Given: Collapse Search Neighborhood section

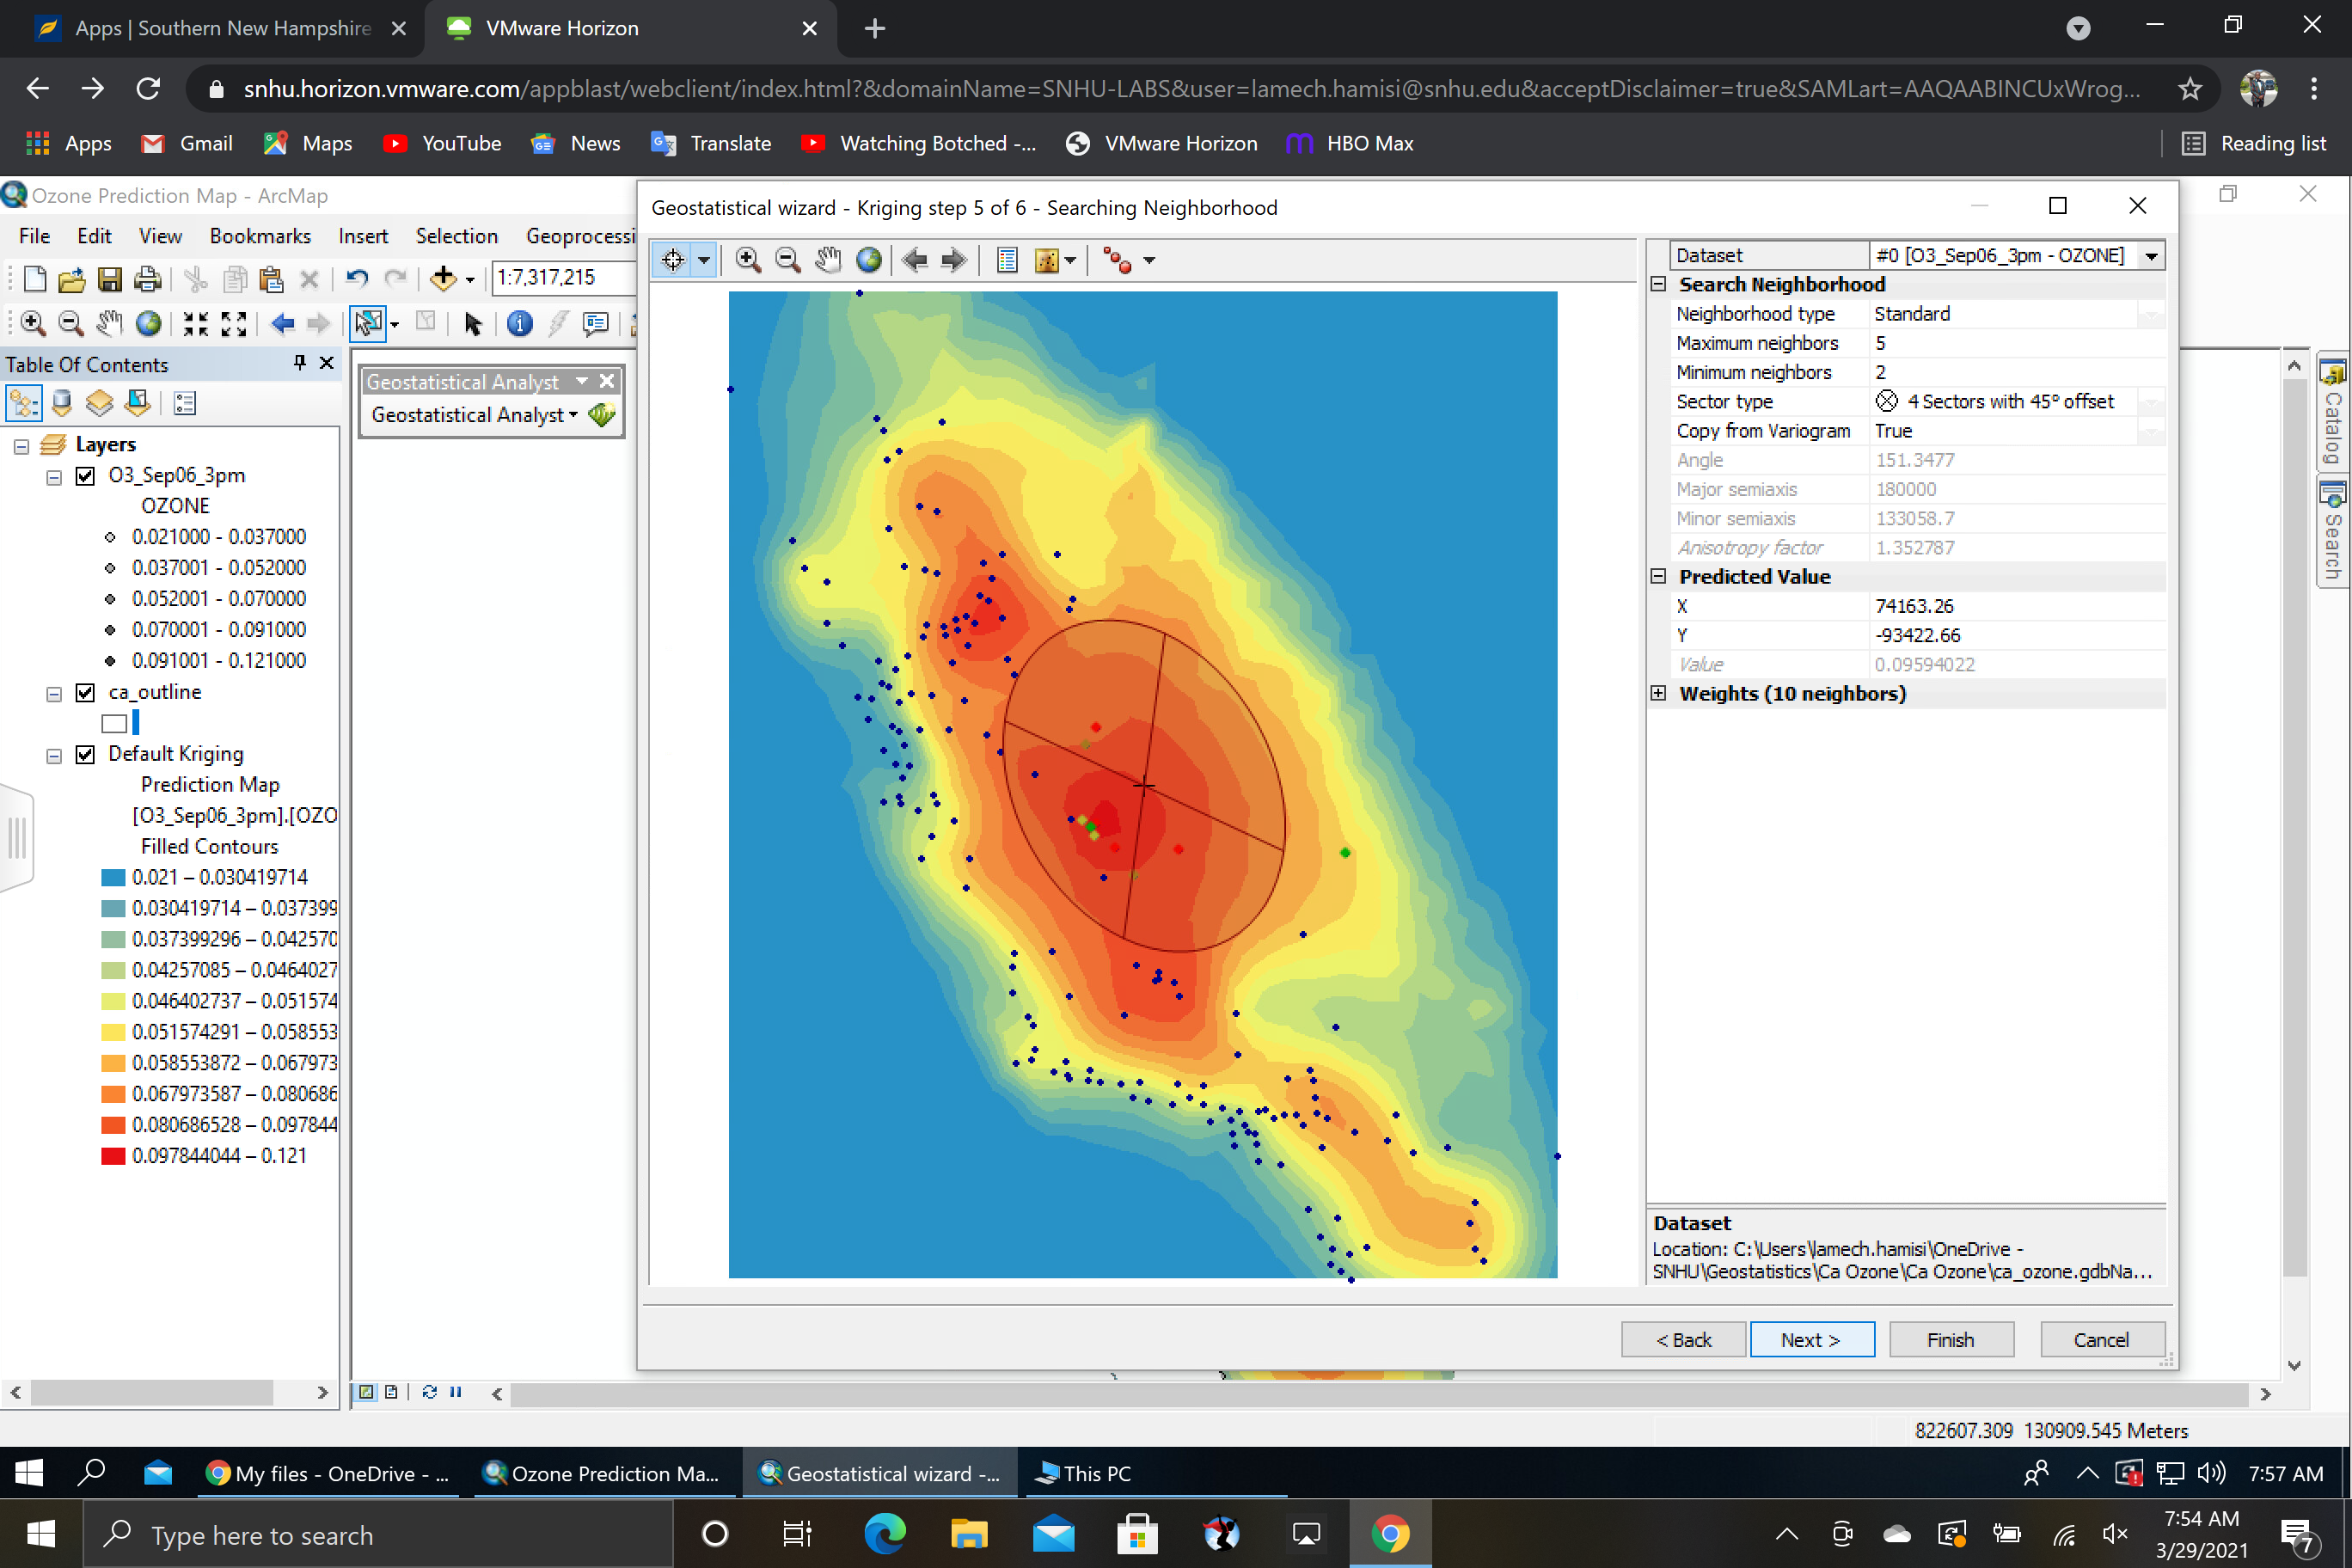Looking at the screenshot, I should click(1658, 284).
